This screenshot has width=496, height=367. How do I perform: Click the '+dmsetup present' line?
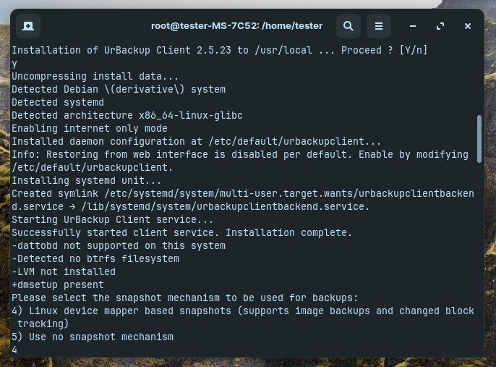58,284
